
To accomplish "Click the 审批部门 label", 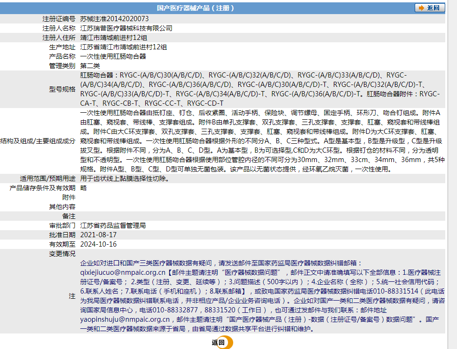I will click(62, 225).
